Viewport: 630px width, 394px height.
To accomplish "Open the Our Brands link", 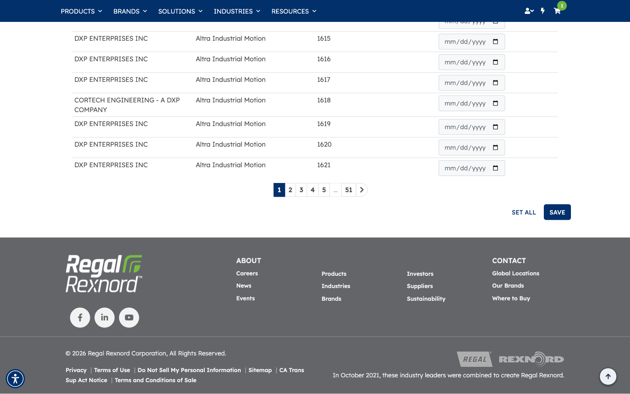I will point(508,285).
